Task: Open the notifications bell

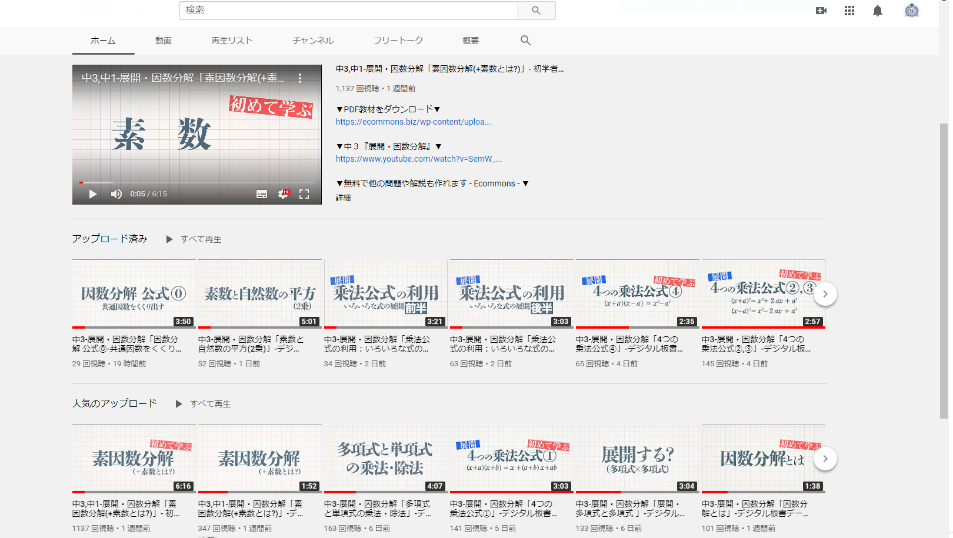Action: [x=878, y=11]
